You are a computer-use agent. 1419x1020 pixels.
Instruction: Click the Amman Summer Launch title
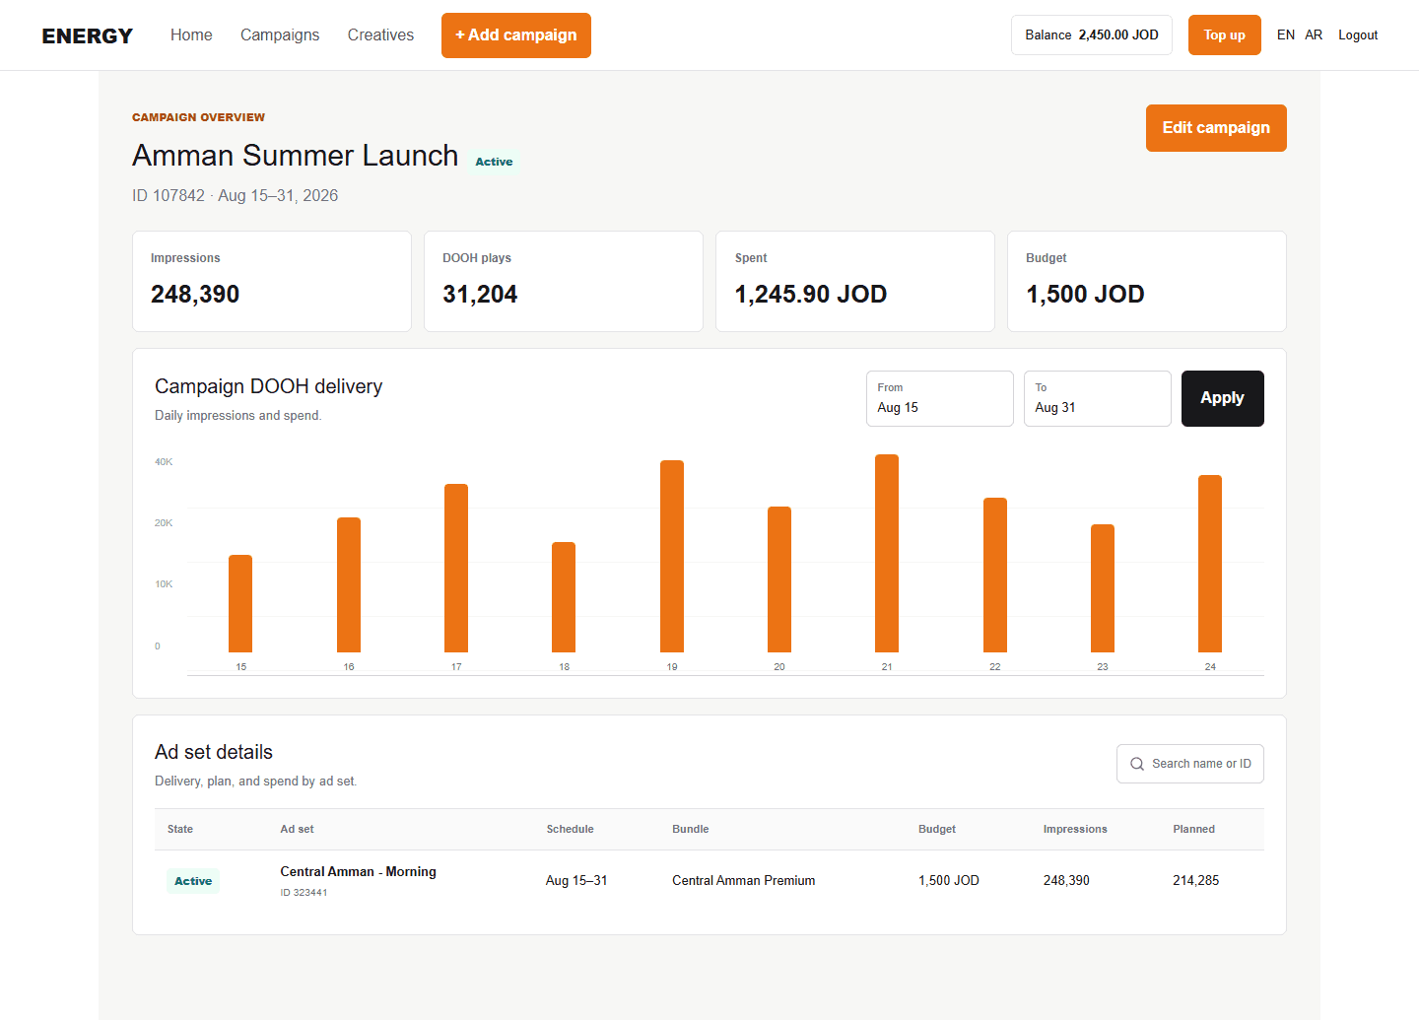coord(296,156)
